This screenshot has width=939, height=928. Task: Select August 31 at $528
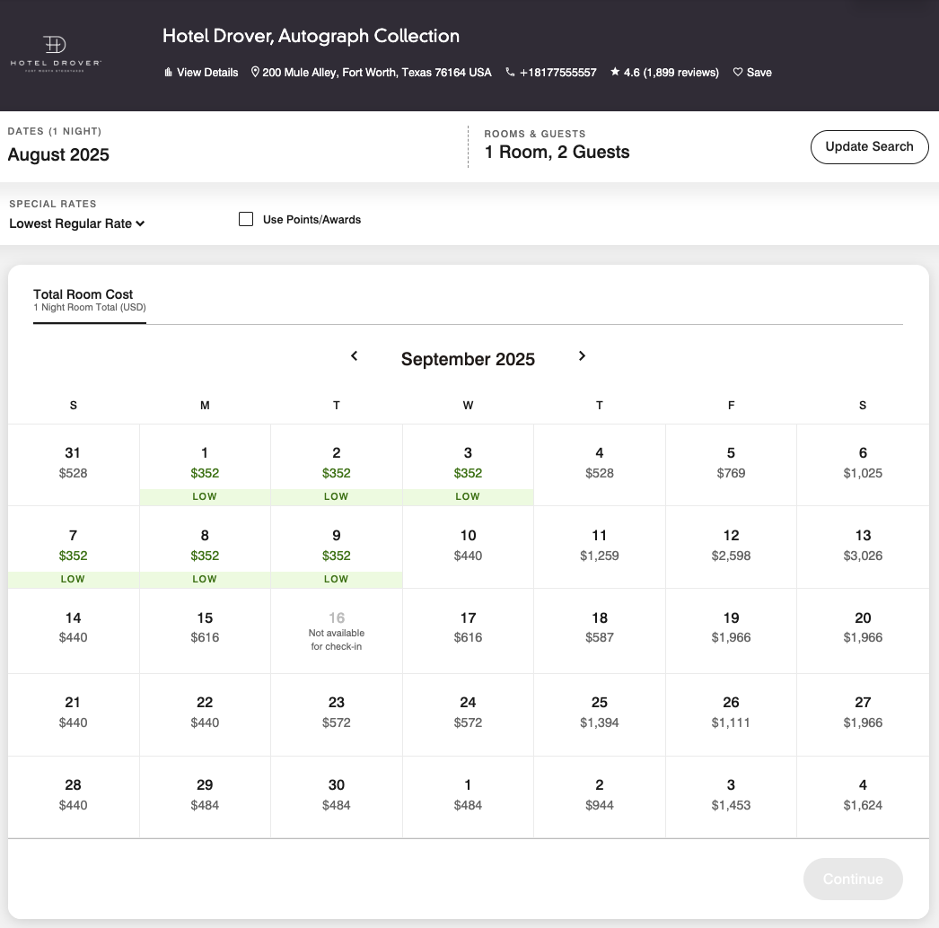pos(73,465)
